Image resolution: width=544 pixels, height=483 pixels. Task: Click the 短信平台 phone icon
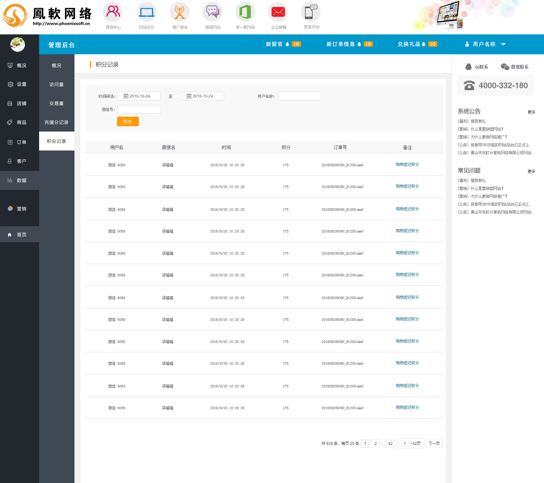pos(311,12)
